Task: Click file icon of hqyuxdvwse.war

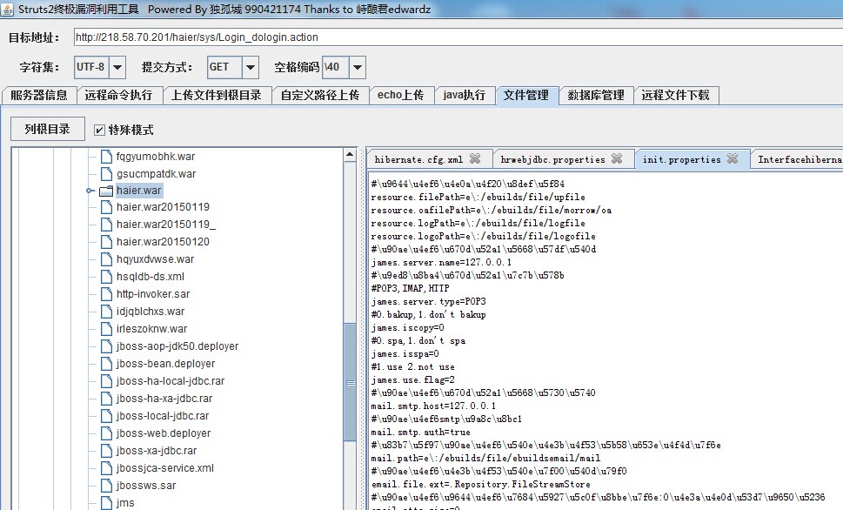Action: tap(106, 259)
